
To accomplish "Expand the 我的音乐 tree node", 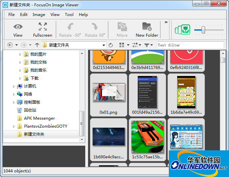I will pos(20,71).
